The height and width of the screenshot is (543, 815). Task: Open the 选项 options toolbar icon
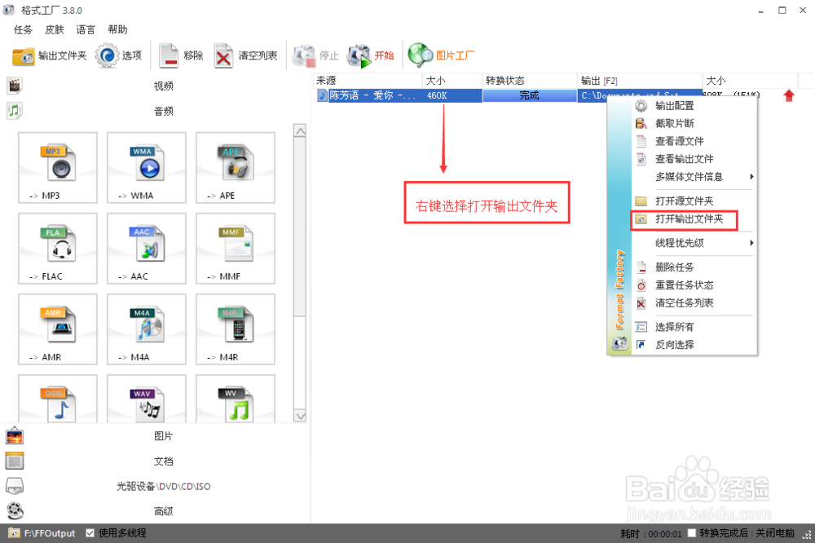coord(119,55)
